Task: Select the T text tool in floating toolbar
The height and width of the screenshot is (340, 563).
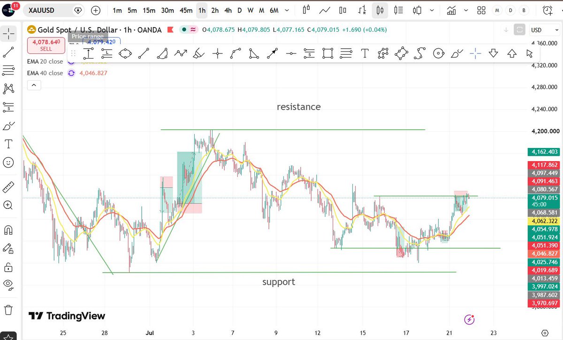Action: (365, 54)
